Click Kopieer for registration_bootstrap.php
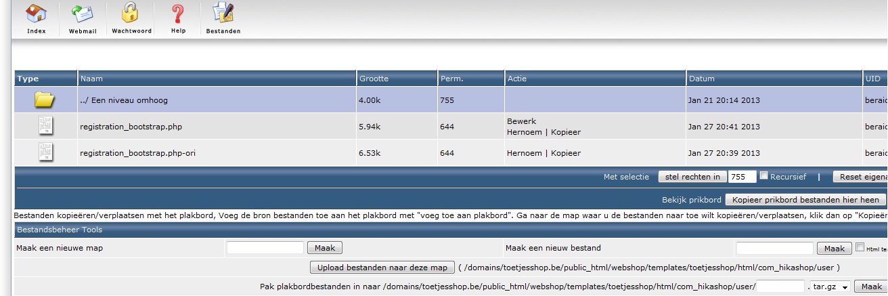The image size is (888, 296). (x=567, y=132)
